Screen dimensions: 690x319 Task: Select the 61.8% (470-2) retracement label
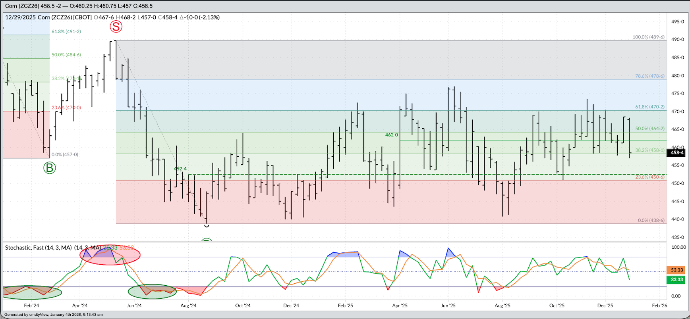649,107
